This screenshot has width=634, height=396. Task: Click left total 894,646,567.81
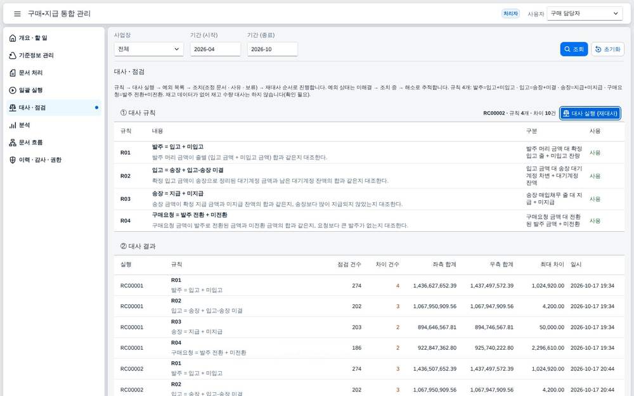point(437,328)
